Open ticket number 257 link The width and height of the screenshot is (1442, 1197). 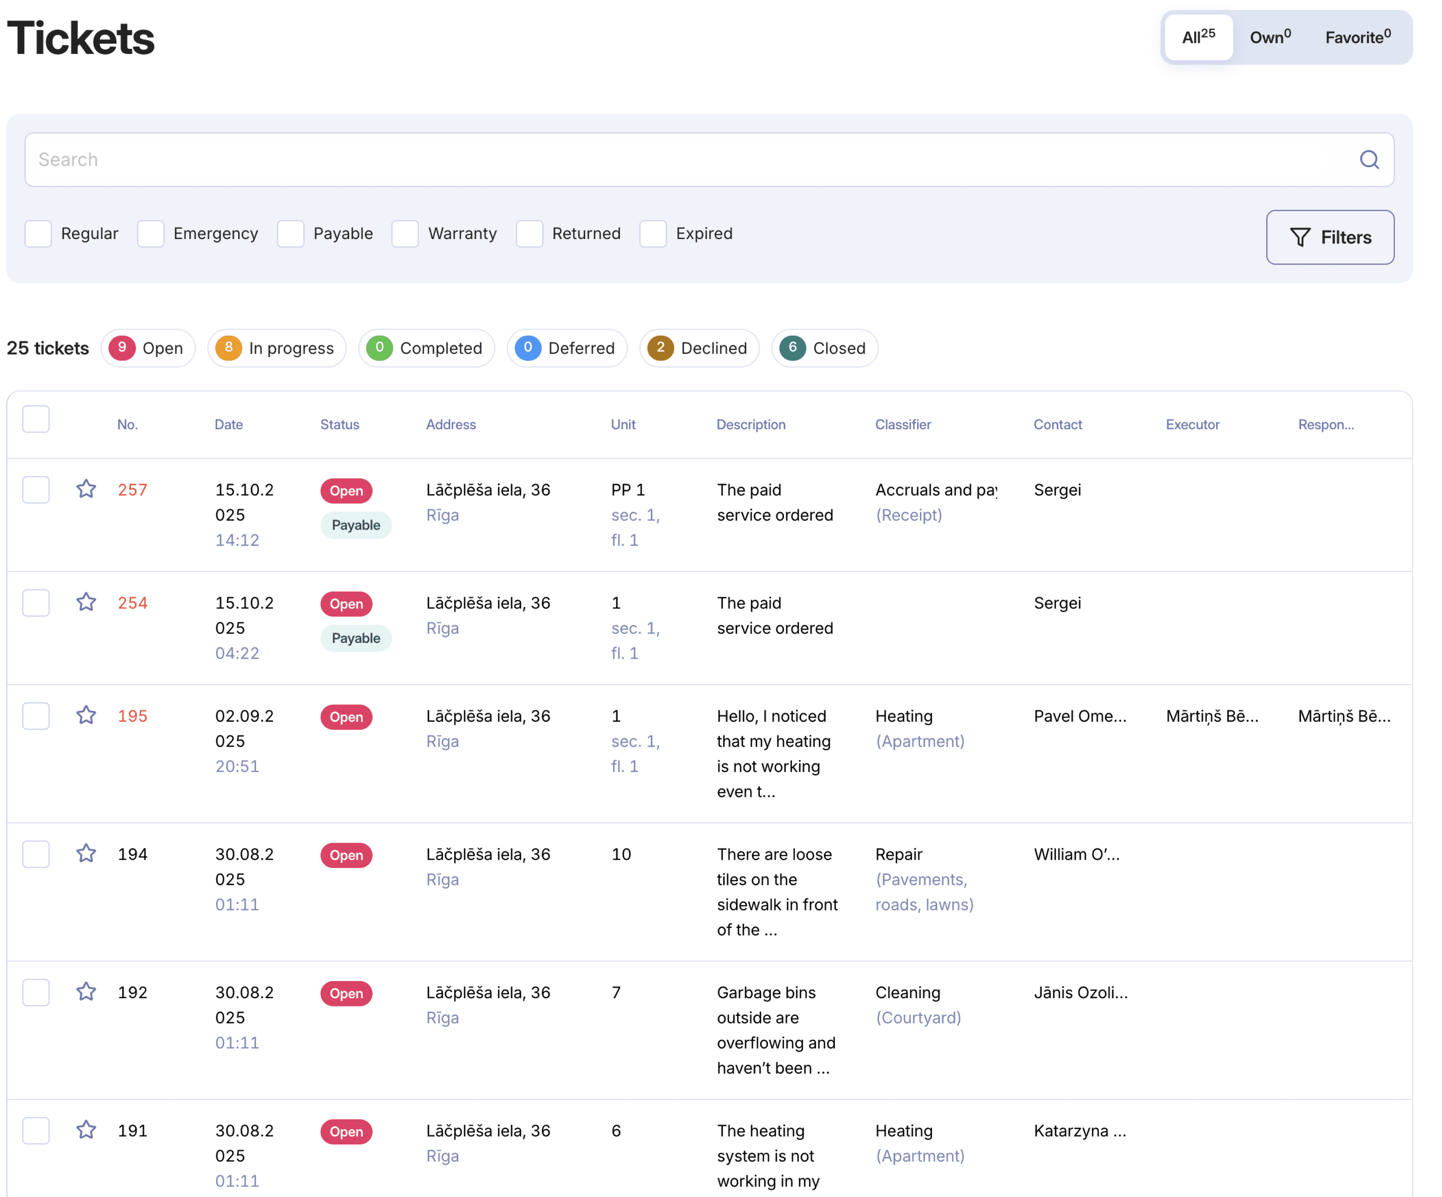coord(133,490)
